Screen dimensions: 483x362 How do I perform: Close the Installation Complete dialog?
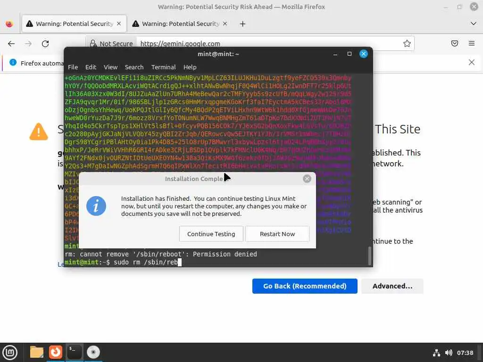coord(307,179)
